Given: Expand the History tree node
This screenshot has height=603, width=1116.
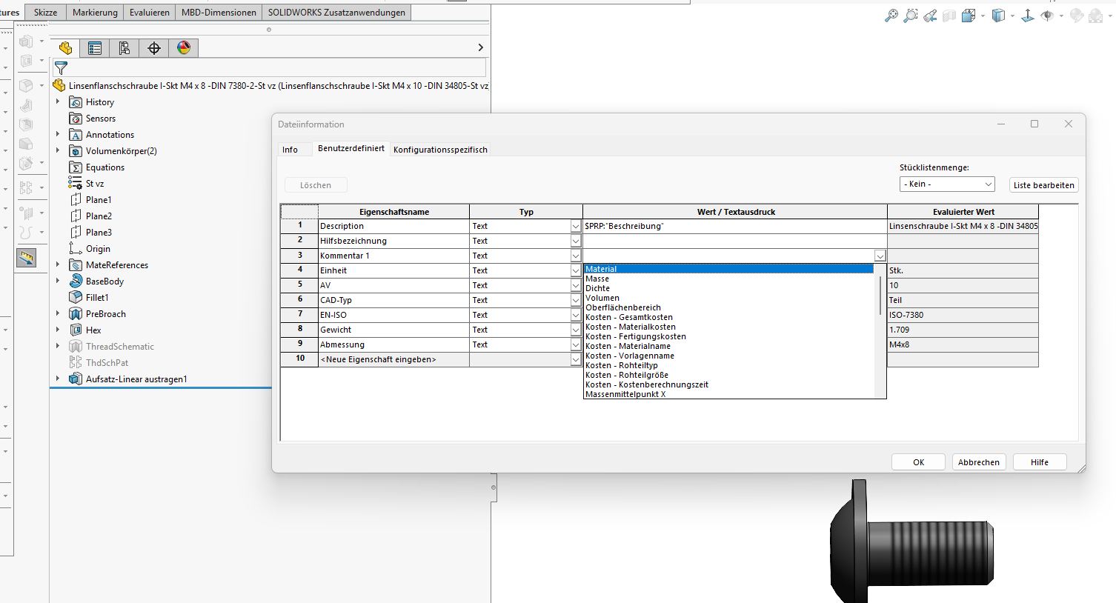Looking at the screenshot, I should point(58,101).
